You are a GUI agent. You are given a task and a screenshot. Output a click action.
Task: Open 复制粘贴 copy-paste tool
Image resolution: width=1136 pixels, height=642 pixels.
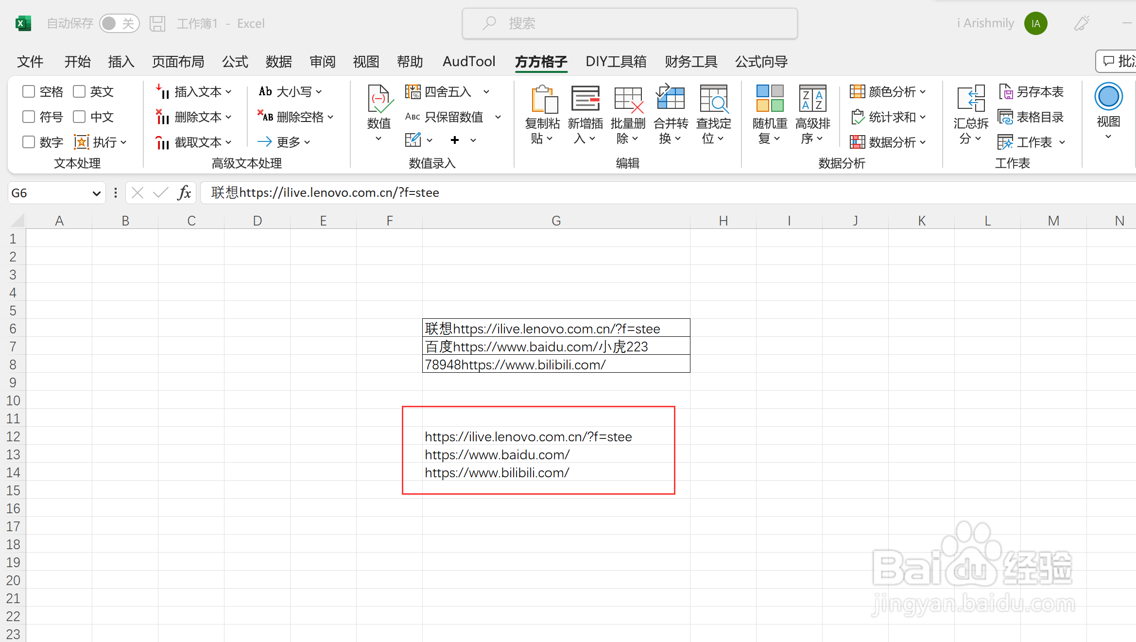pyautogui.click(x=542, y=115)
